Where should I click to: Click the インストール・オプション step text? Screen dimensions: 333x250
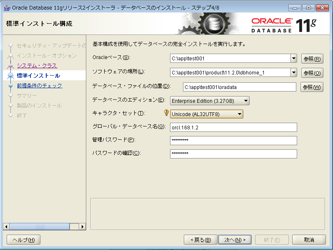coord(47,56)
